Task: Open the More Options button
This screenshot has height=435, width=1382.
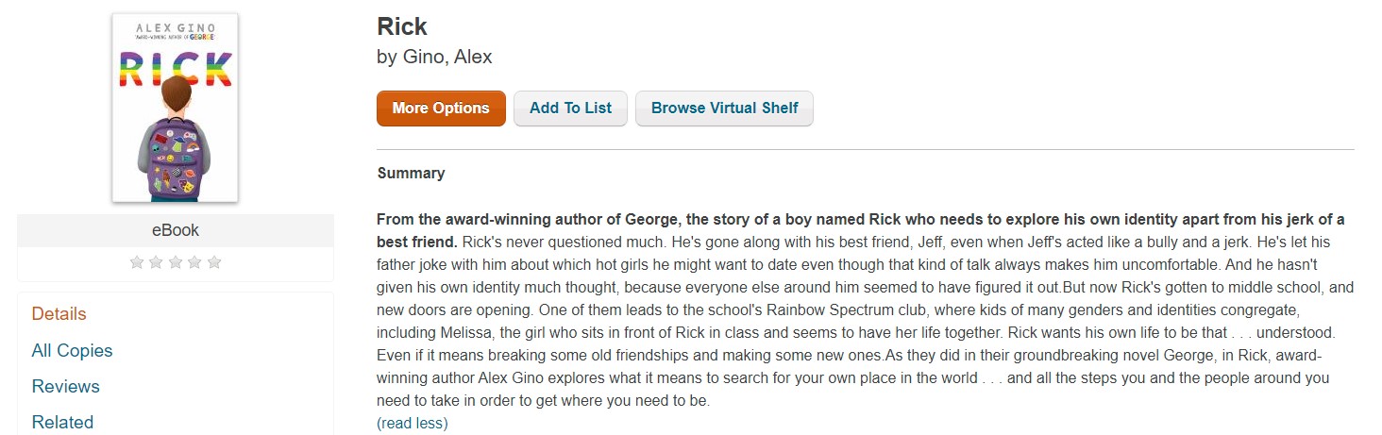Action: [x=441, y=108]
